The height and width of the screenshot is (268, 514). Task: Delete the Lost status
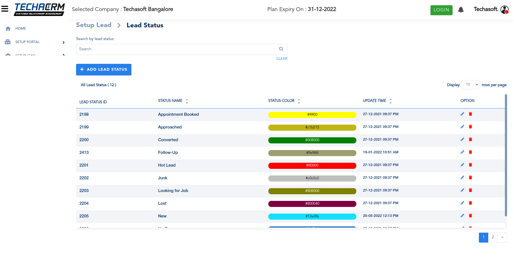470,203
